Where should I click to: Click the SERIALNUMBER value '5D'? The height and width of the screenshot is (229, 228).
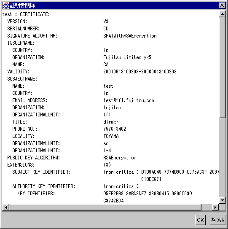pos(106,29)
